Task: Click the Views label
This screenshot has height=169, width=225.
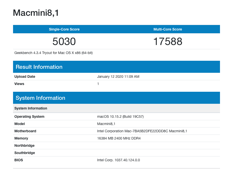Action: [x=19, y=84]
